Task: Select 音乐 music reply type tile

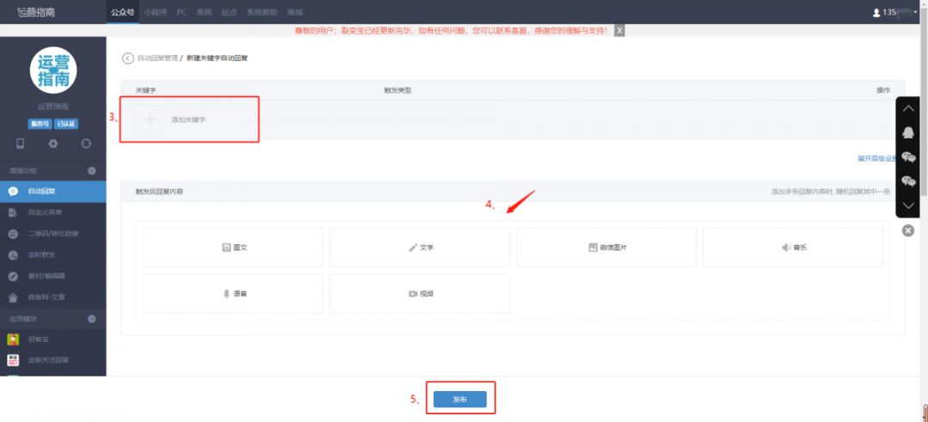Action: 793,248
